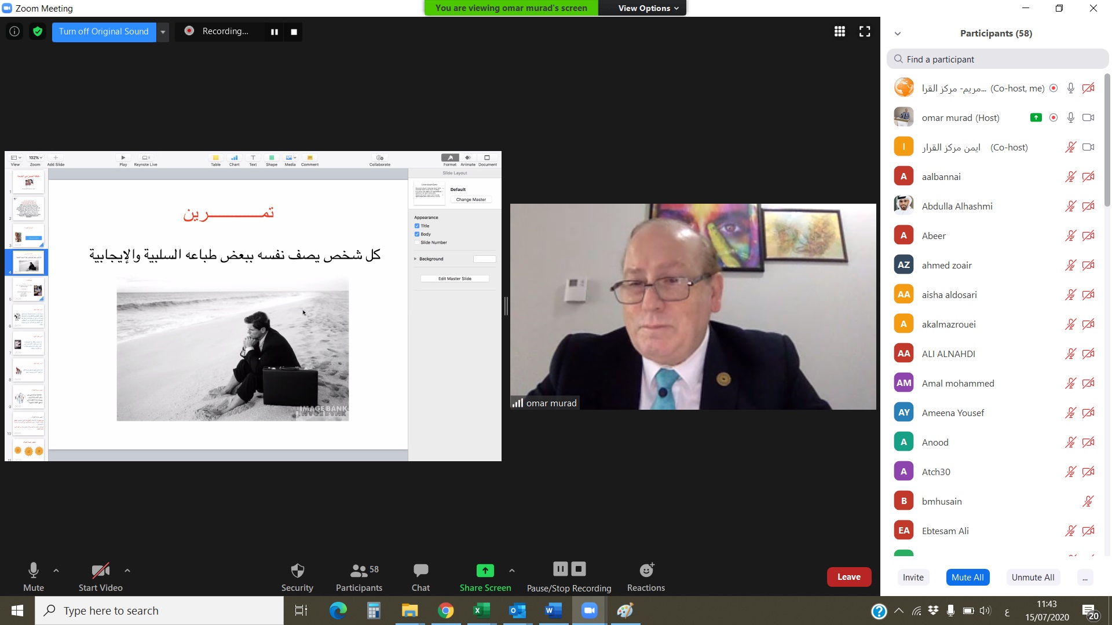This screenshot has width=1112, height=625.
Task: Mute the microphone
Action: coord(34,577)
